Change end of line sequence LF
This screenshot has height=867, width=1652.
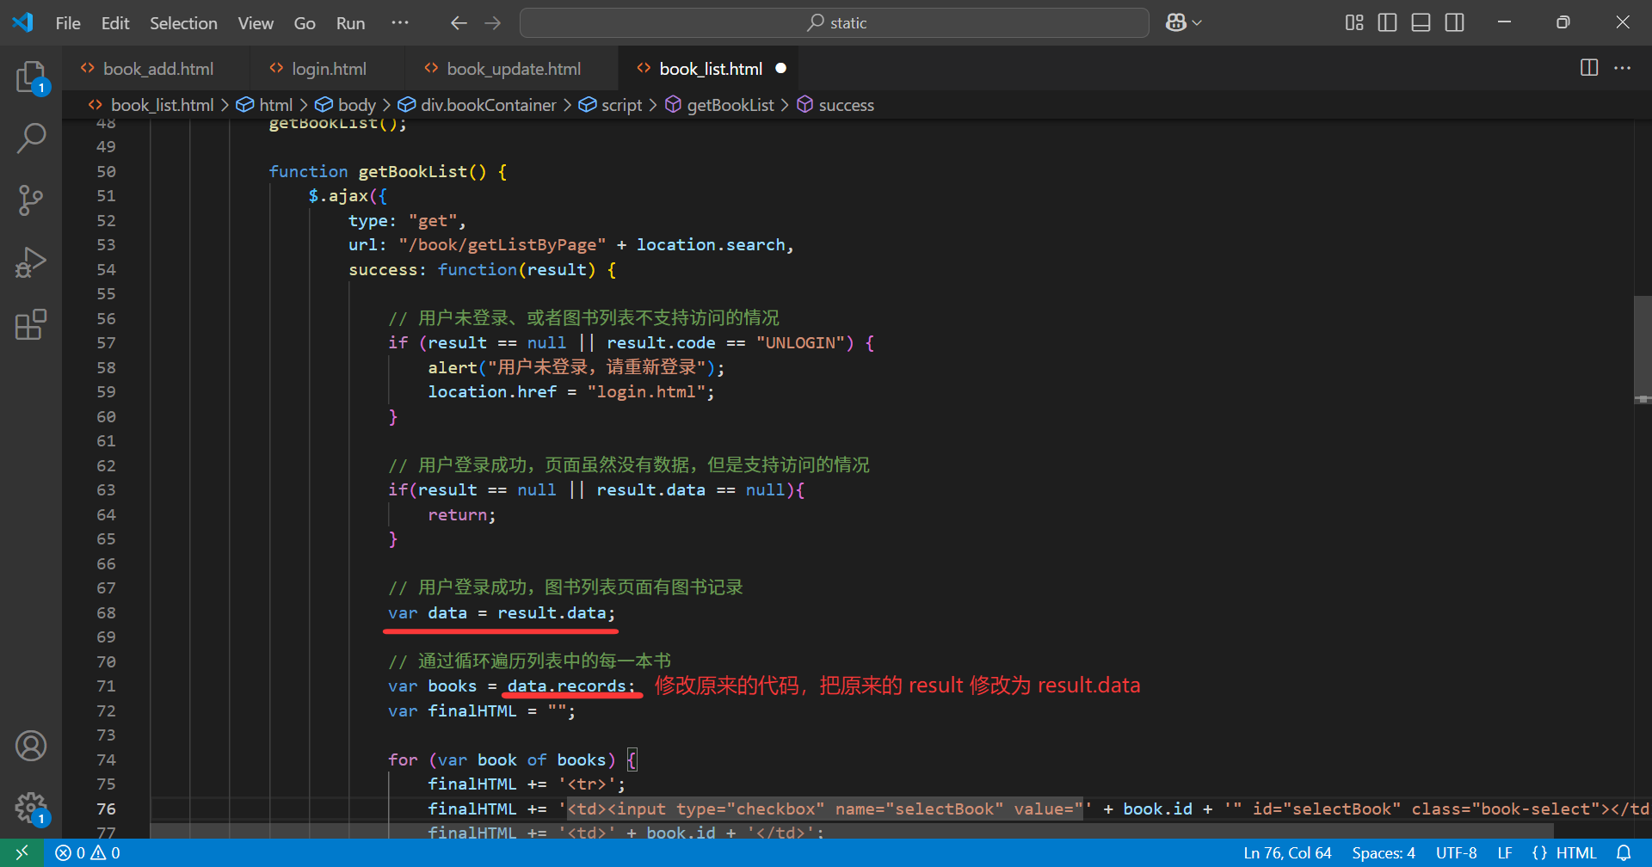pyautogui.click(x=1505, y=852)
